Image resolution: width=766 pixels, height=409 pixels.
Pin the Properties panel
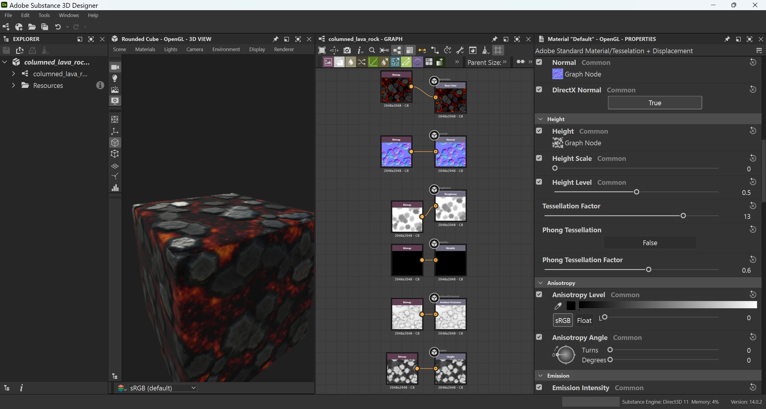[727, 39]
